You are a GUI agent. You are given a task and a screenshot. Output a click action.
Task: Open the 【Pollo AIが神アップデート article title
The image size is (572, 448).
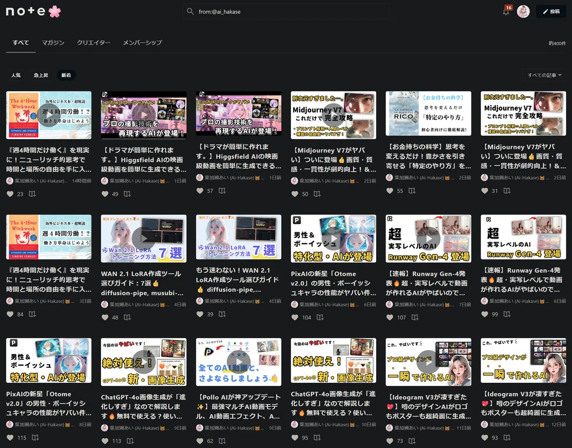(238, 407)
